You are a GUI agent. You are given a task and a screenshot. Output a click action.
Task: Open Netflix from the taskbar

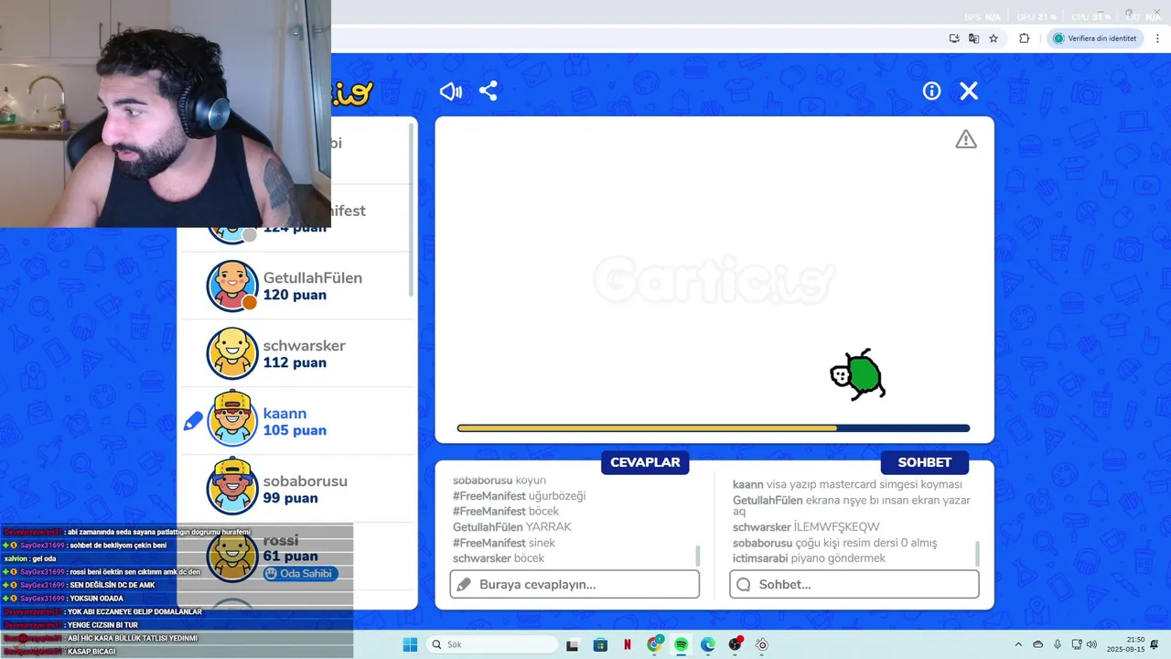(x=628, y=644)
